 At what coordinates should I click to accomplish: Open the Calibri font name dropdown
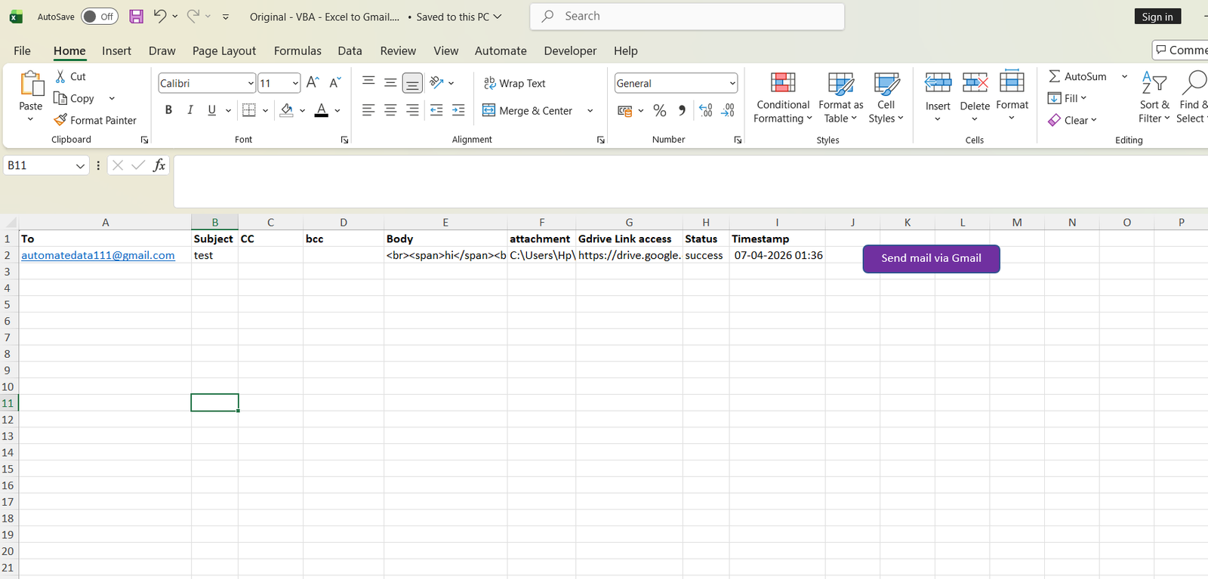click(251, 83)
